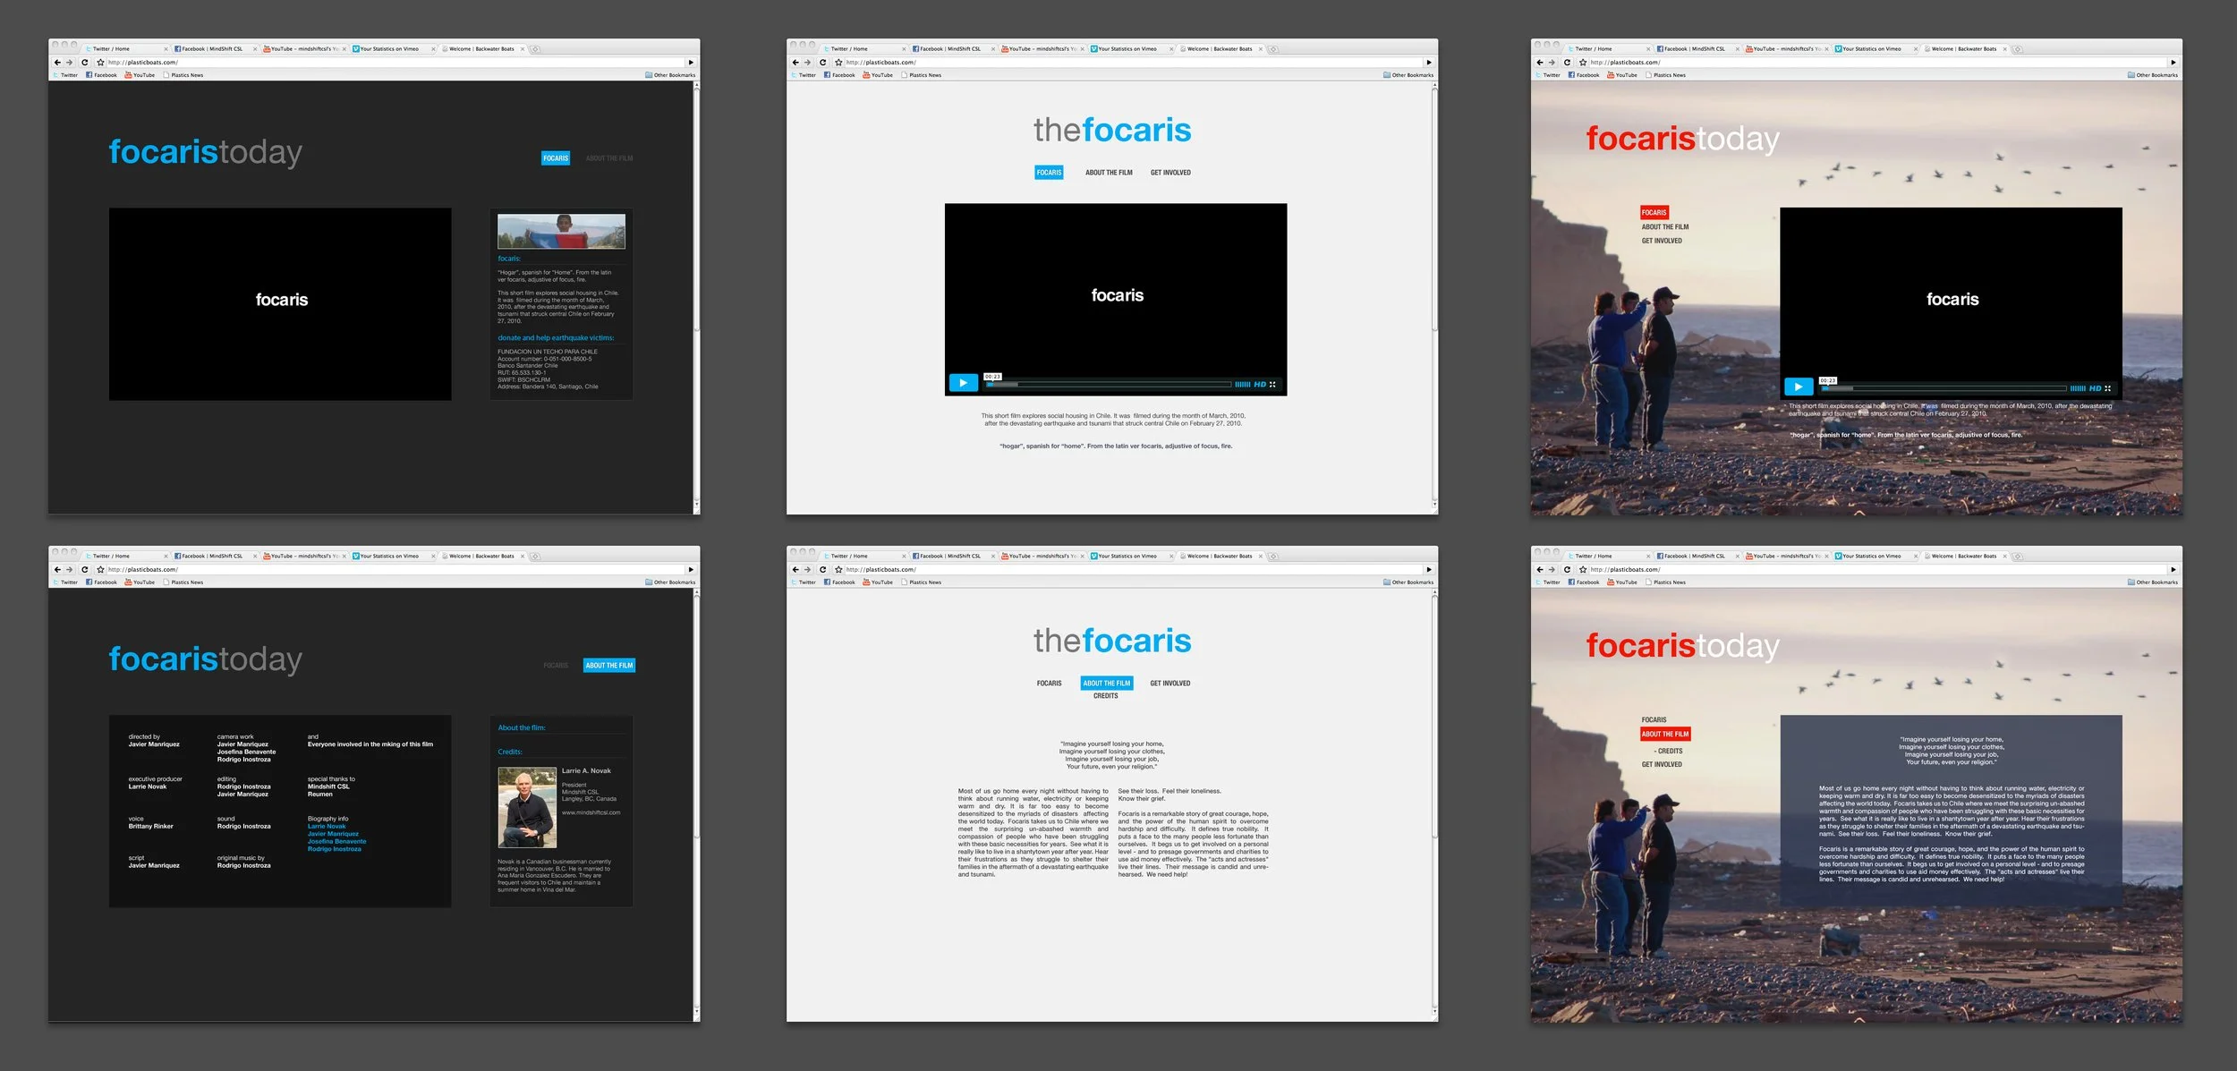Open CREDITS sub-link on the white About page
Image resolution: width=2237 pixels, height=1071 pixels.
click(x=1105, y=696)
